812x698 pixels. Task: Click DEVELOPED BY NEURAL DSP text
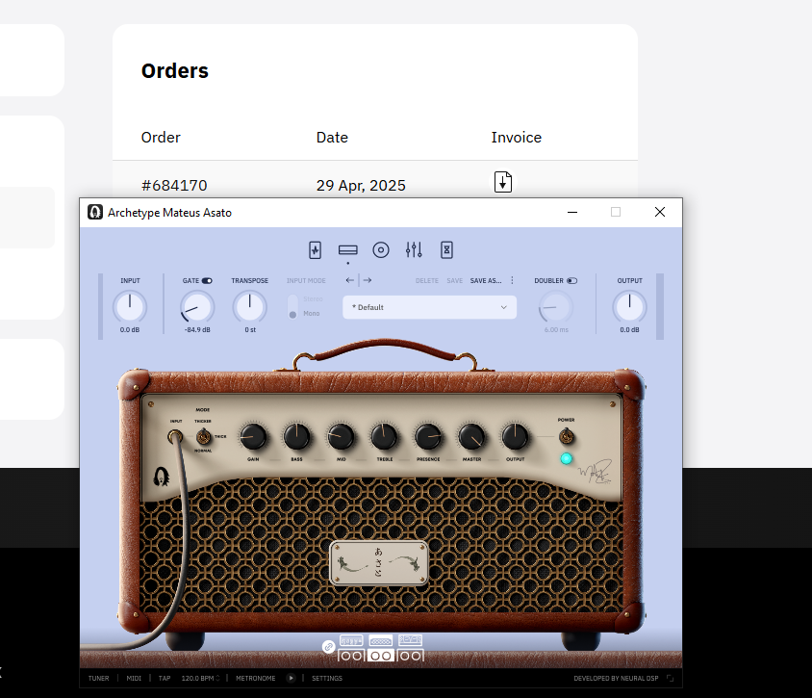(x=616, y=679)
